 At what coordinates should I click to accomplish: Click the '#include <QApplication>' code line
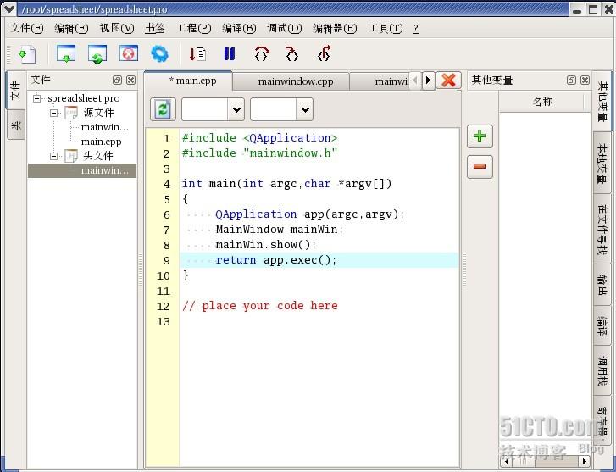pyautogui.click(x=259, y=137)
